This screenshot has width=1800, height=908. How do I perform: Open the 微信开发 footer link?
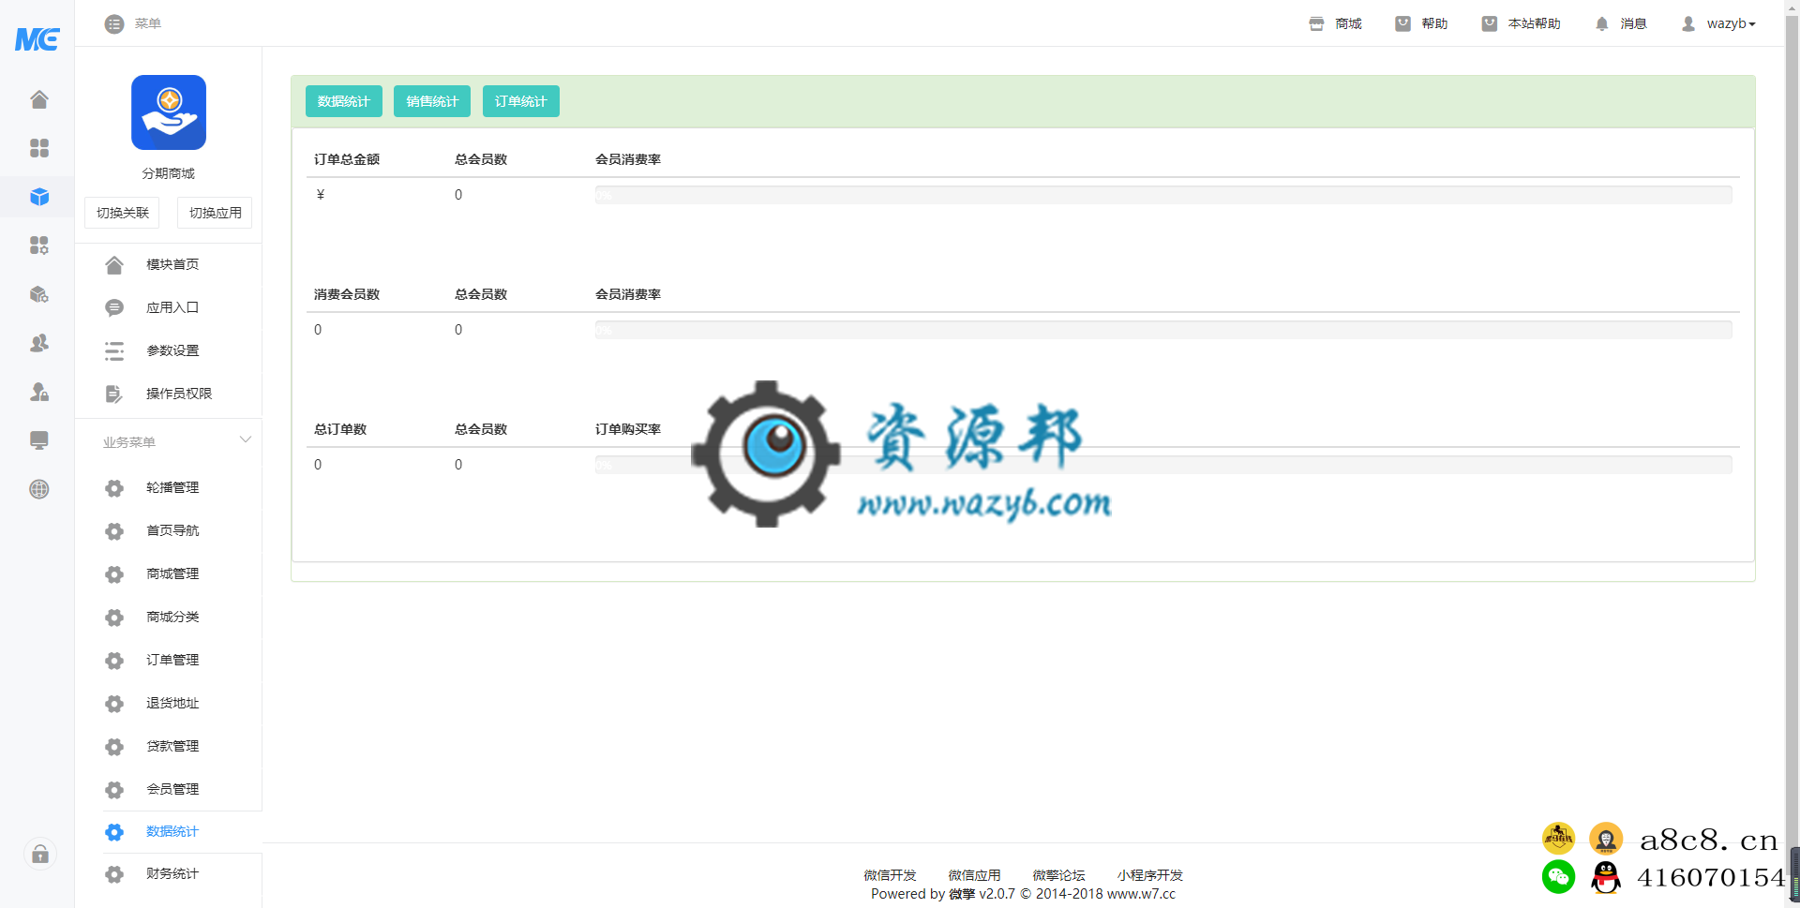pos(890,875)
